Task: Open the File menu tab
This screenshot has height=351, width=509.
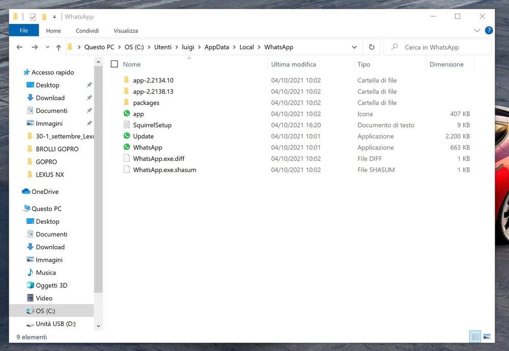Action: (x=24, y=31)
